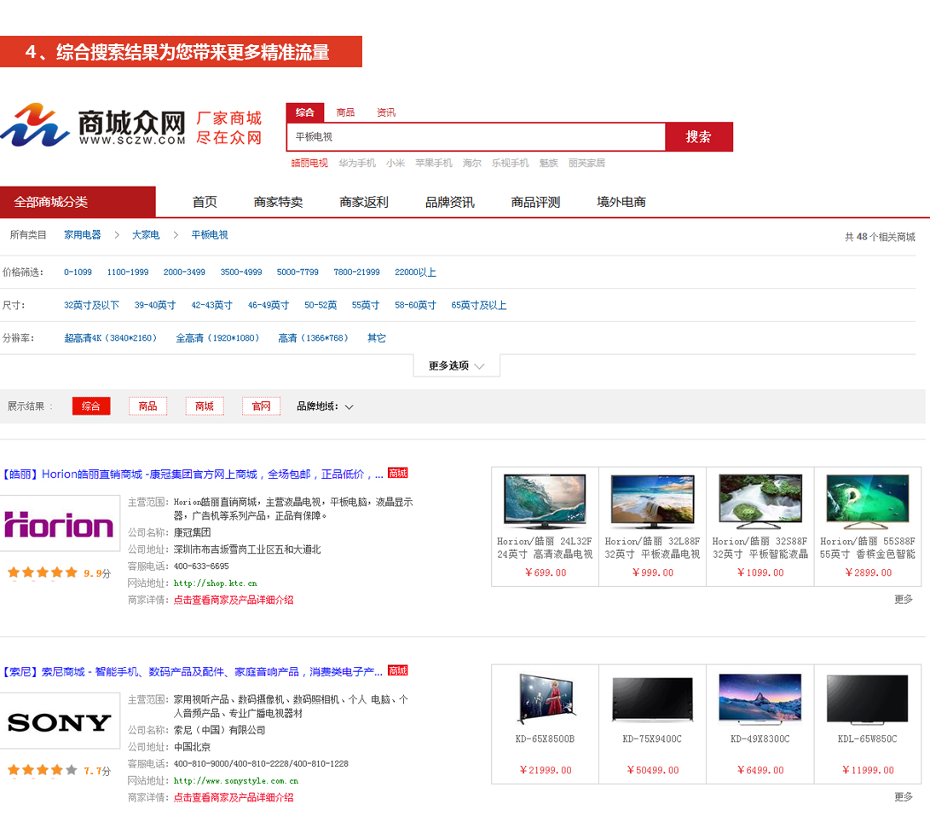Expand 更多选项 filter options
The height and width of the screenshot is (839, 930).
(456, 365)
